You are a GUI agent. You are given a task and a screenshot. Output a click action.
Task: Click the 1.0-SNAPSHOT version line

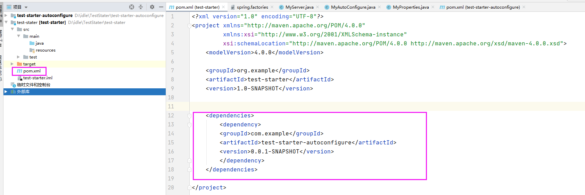tap(259, 89)
